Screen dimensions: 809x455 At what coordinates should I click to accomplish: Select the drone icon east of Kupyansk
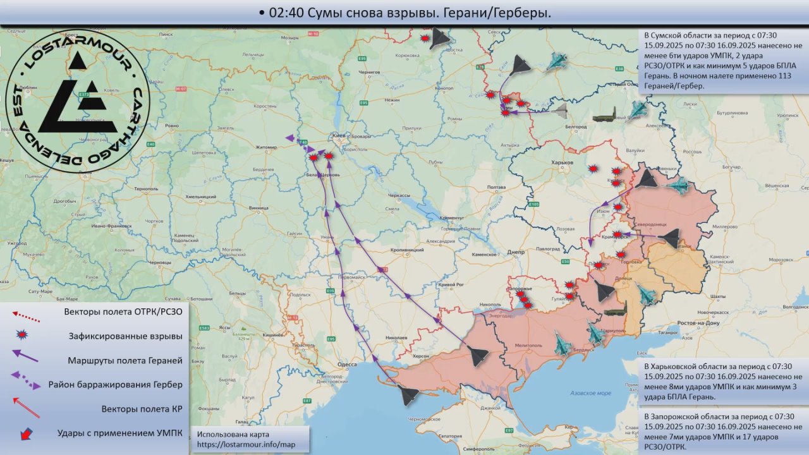pos(647,179)
